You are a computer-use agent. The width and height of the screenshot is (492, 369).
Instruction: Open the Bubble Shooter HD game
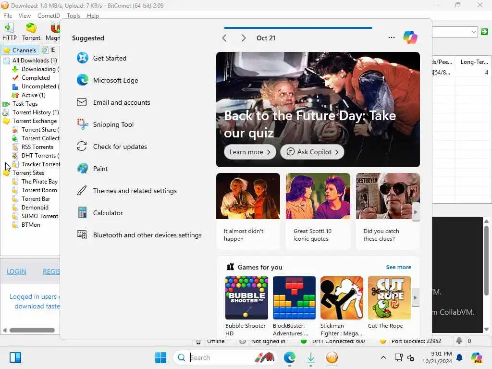pyautogui.click(x=246, y=306)
